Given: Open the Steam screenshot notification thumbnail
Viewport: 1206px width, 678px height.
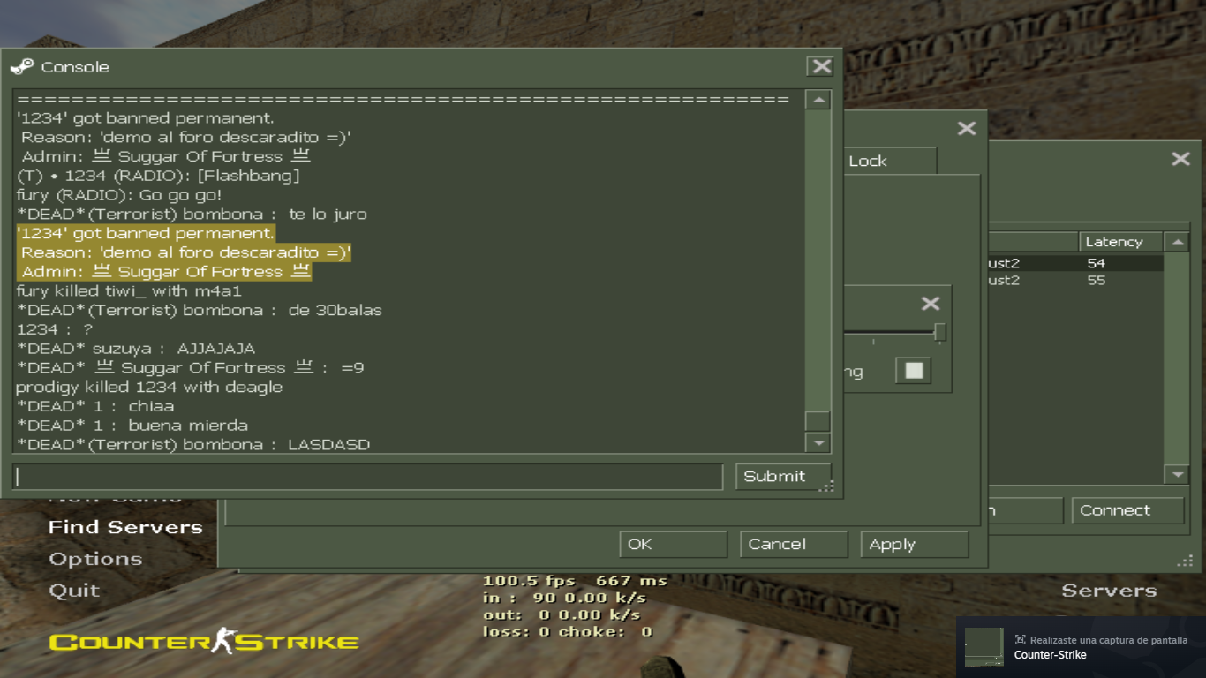Looking at the screenshot, I should (984, 646).
